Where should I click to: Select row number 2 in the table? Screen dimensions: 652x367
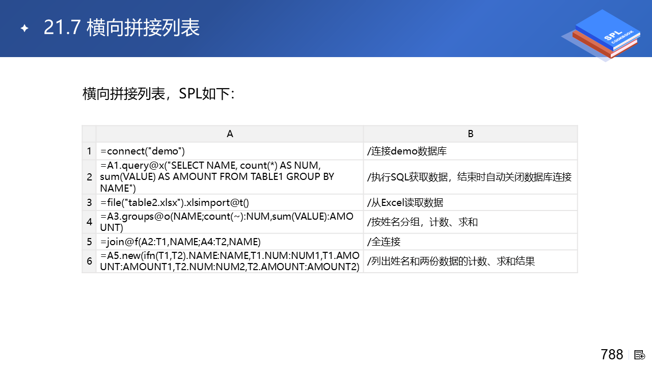[x=89, y=177]
